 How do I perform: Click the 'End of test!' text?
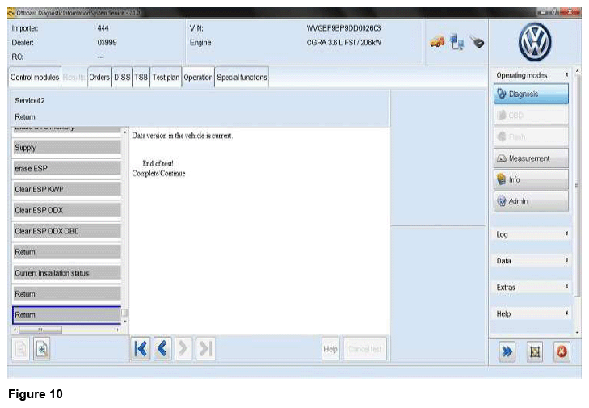click(x=158, y=163)
